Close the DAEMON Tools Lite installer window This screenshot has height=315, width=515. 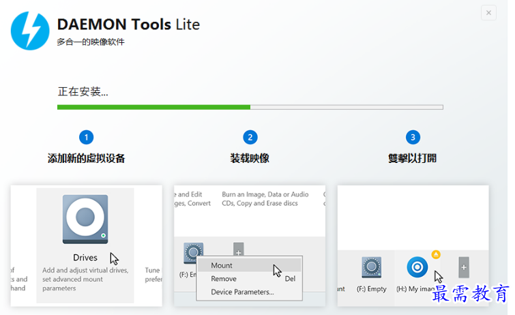pyautogui.click(x=488, y=13)
